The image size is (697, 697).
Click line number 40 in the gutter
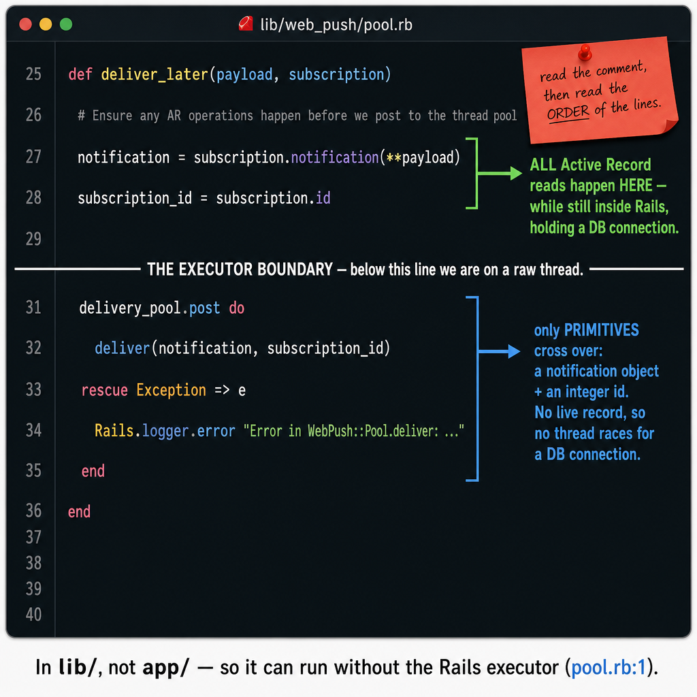34,615
